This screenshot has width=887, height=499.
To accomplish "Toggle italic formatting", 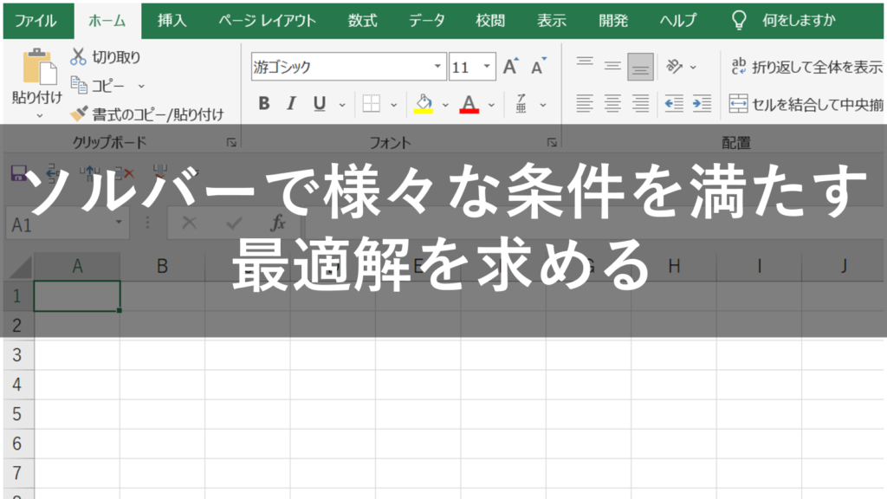I will point(291,104).
